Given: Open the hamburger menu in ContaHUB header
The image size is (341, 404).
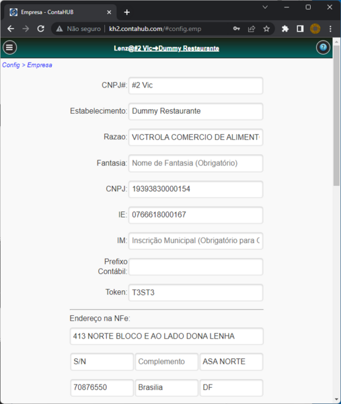Looking at the screenshot, I should pos(10,48).
